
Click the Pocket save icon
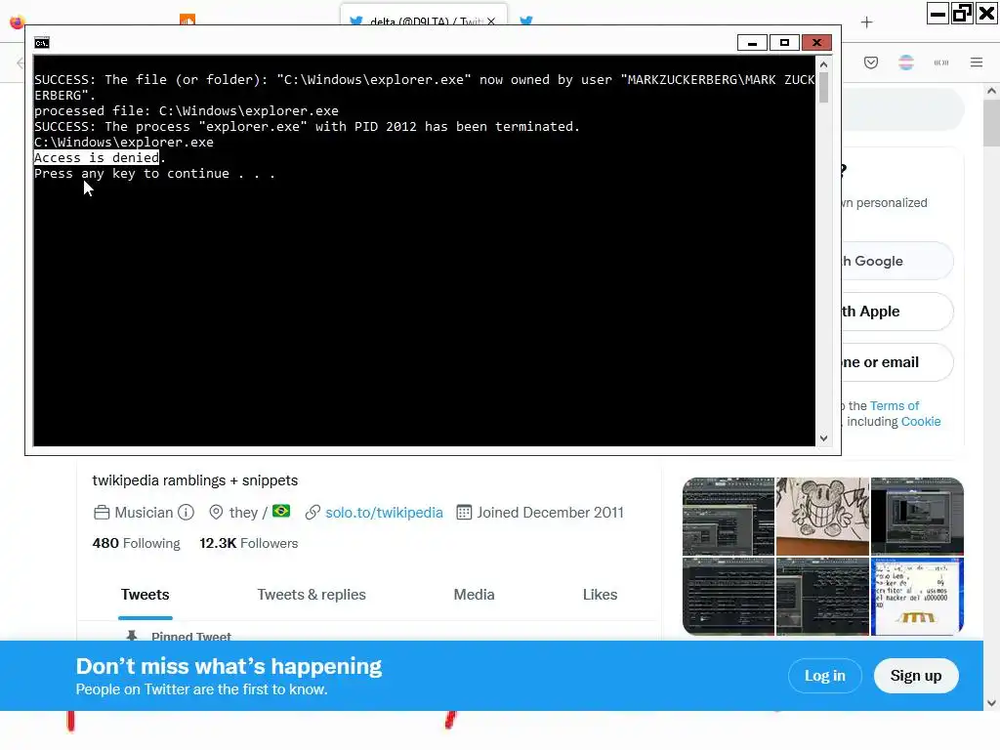871,62
